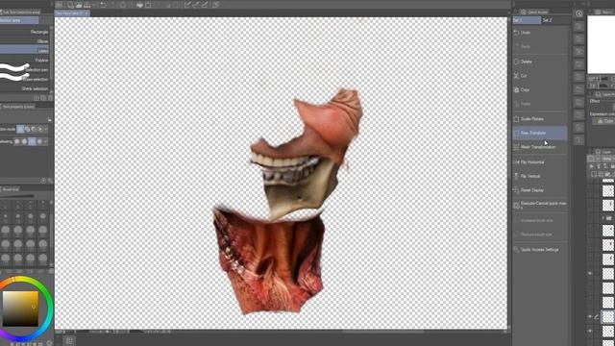Switch to Set 1 tab
Viewport: 615px width, 346px height.
(x=527, y=20)
